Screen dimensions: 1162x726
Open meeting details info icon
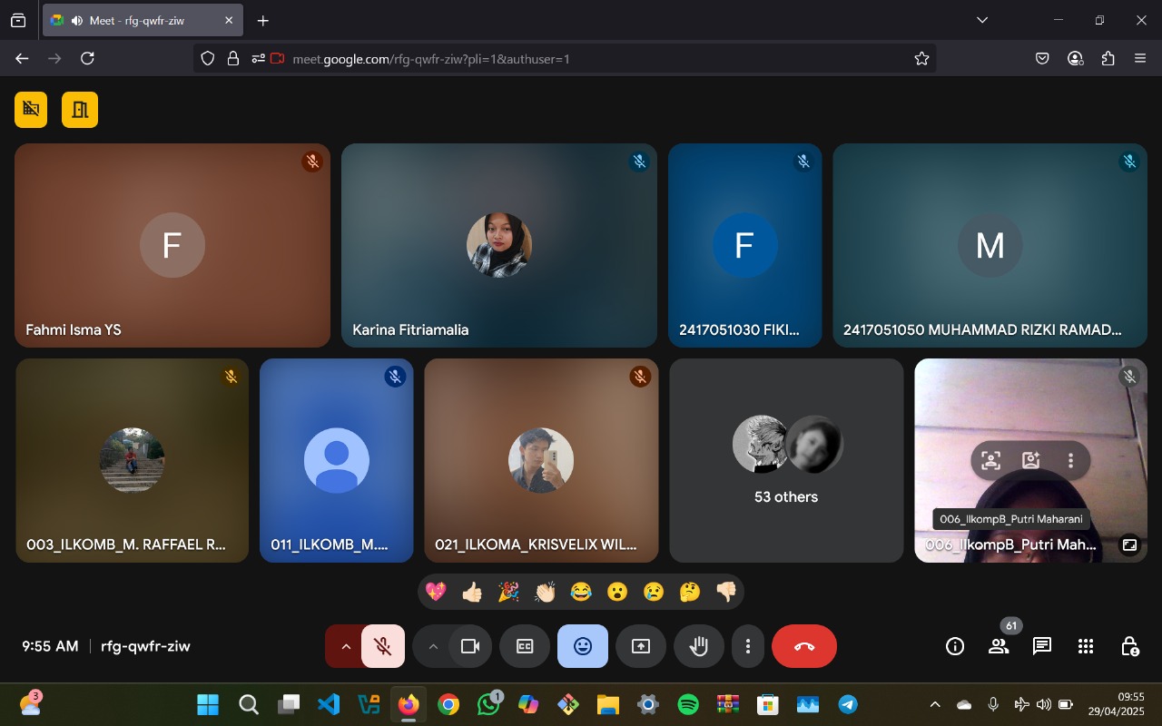954,646
